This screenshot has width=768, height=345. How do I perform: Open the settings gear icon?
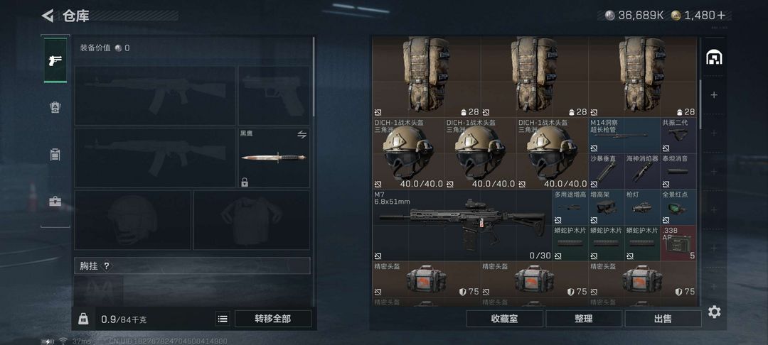click(714, 312)
